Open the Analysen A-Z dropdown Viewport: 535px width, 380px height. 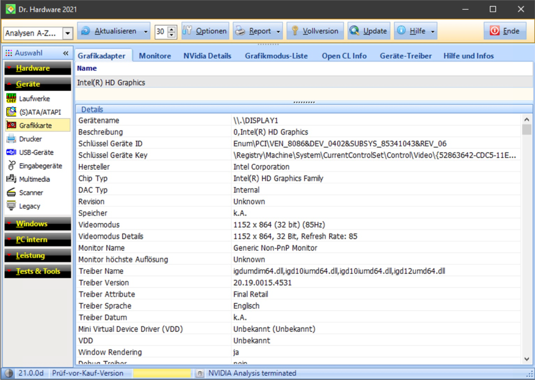tap(67, 34)
